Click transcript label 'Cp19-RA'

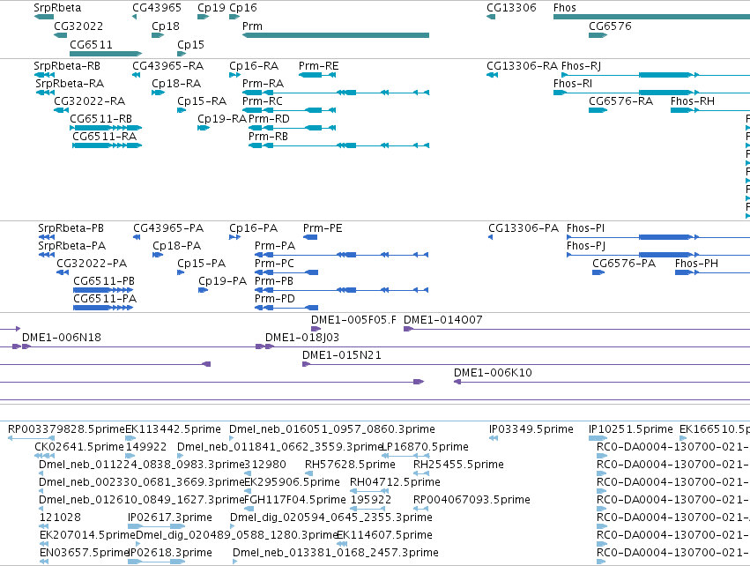coord(222,119)
